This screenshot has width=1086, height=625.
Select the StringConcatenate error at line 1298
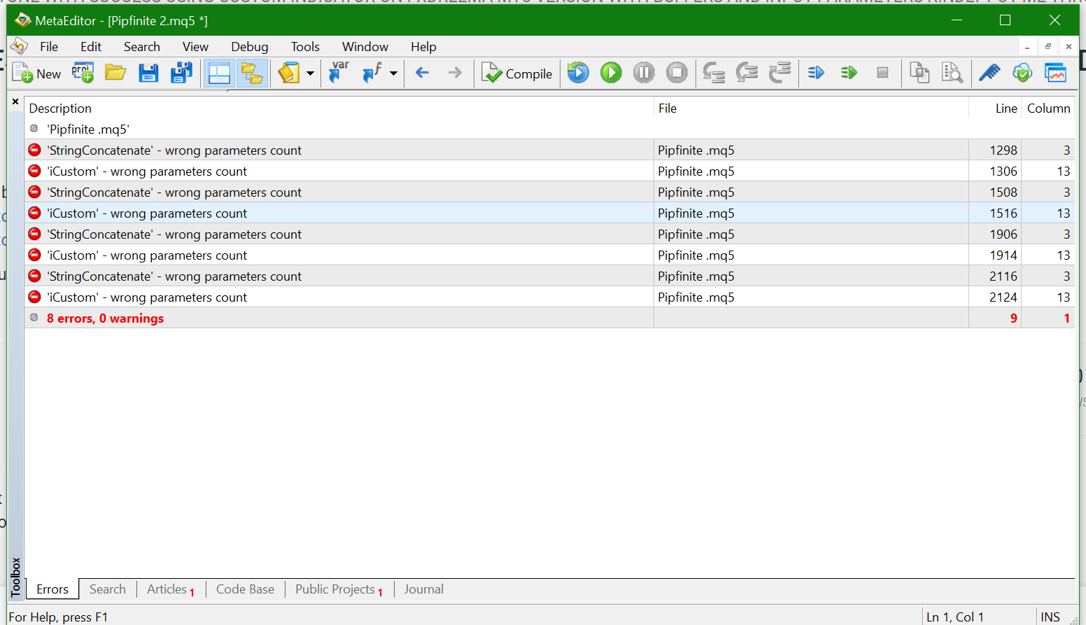[549, 150]
